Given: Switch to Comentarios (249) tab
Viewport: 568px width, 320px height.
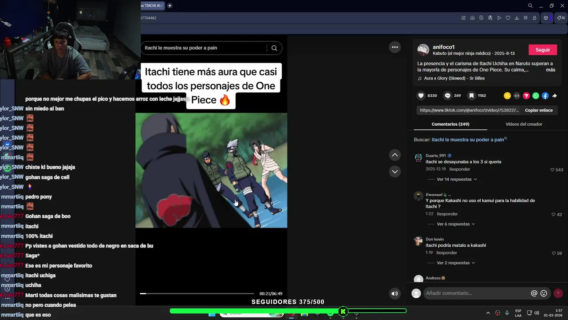Looking at the screenshot, I should pyautogui.click(x=450, y=124).
